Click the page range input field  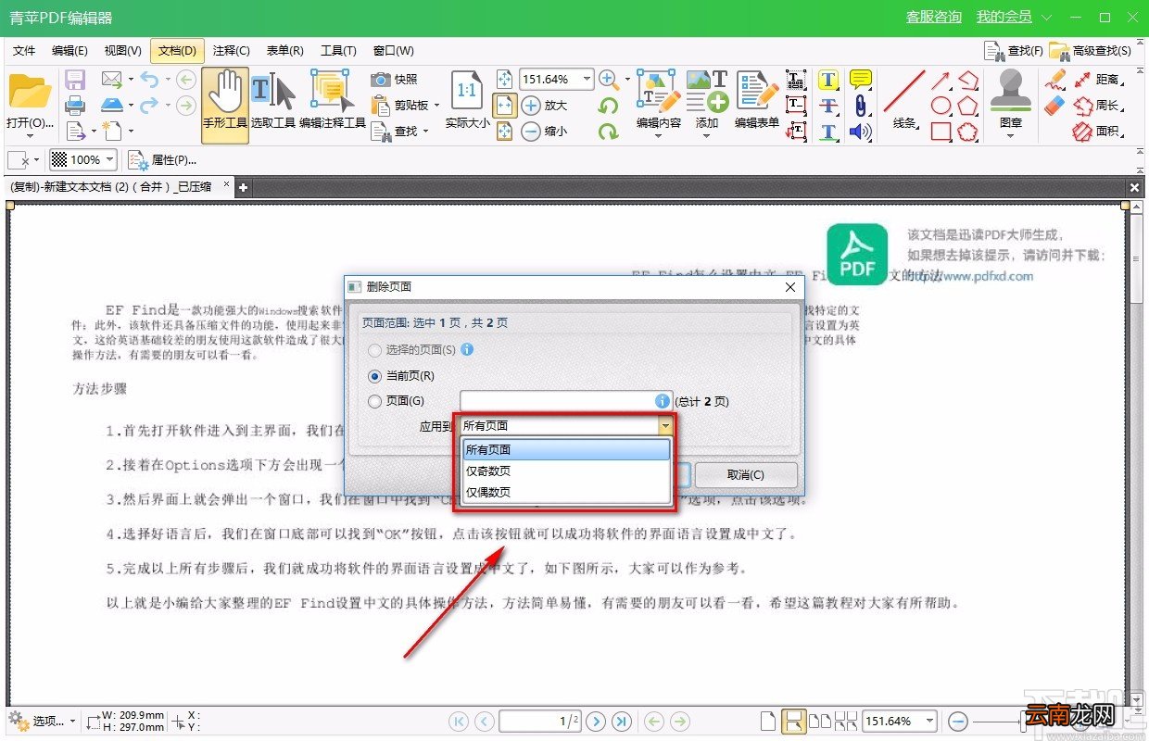[566, 401]
